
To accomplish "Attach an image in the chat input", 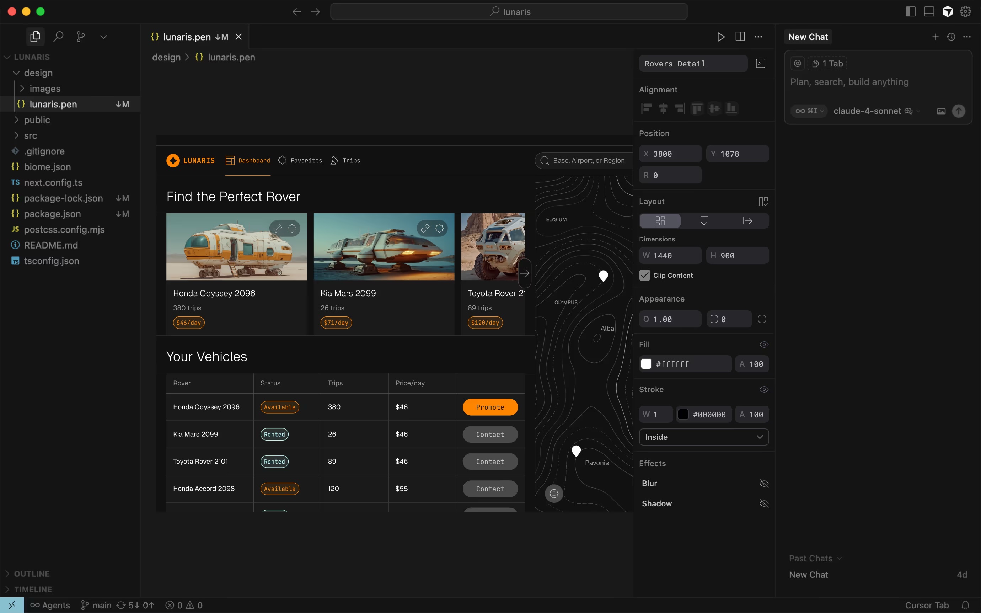I will [x=941, y=111].
